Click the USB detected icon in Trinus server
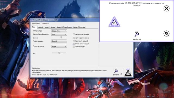This screenshot has width=174, height=98. coord(116,72)
